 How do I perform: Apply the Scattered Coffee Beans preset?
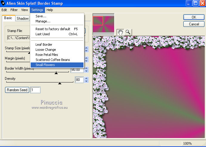[57, 60]
